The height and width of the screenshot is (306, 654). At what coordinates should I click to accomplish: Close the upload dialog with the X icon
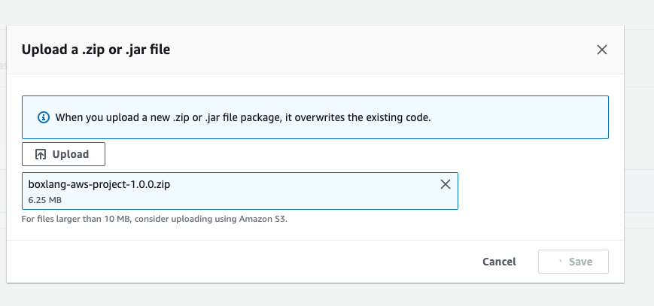[601, 50]
